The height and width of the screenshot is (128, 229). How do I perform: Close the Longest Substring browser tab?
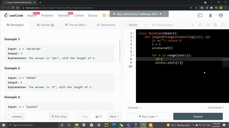tap(35, 2)
